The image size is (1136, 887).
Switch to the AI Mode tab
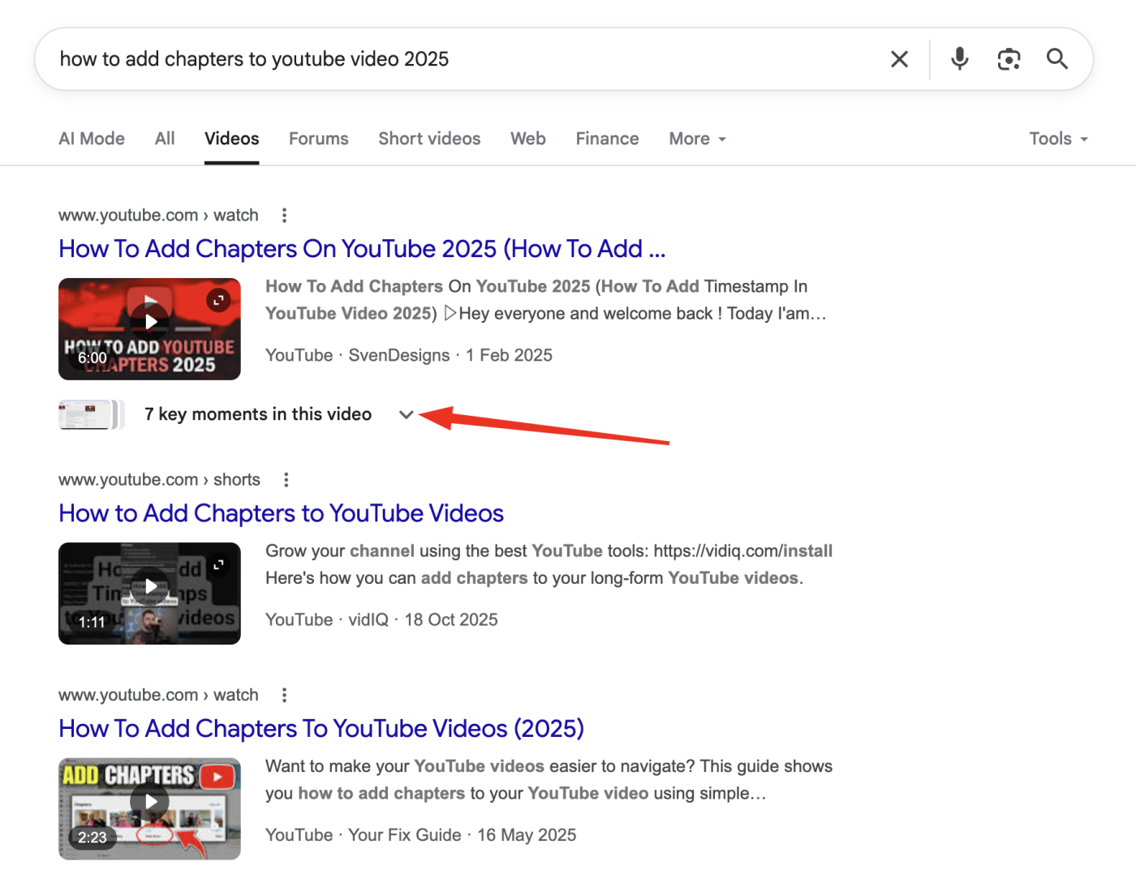(91, 139)
